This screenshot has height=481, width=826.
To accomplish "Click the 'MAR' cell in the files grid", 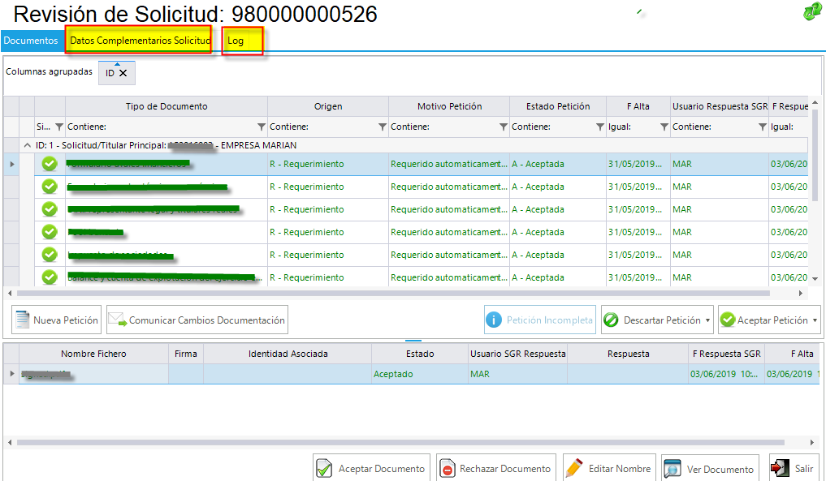I will click(x=518, y=374).
